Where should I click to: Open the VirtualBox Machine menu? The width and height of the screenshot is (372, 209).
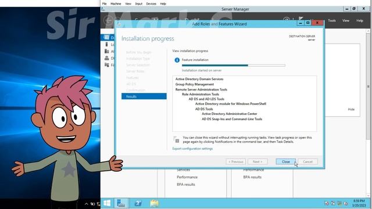click(116, 4)
